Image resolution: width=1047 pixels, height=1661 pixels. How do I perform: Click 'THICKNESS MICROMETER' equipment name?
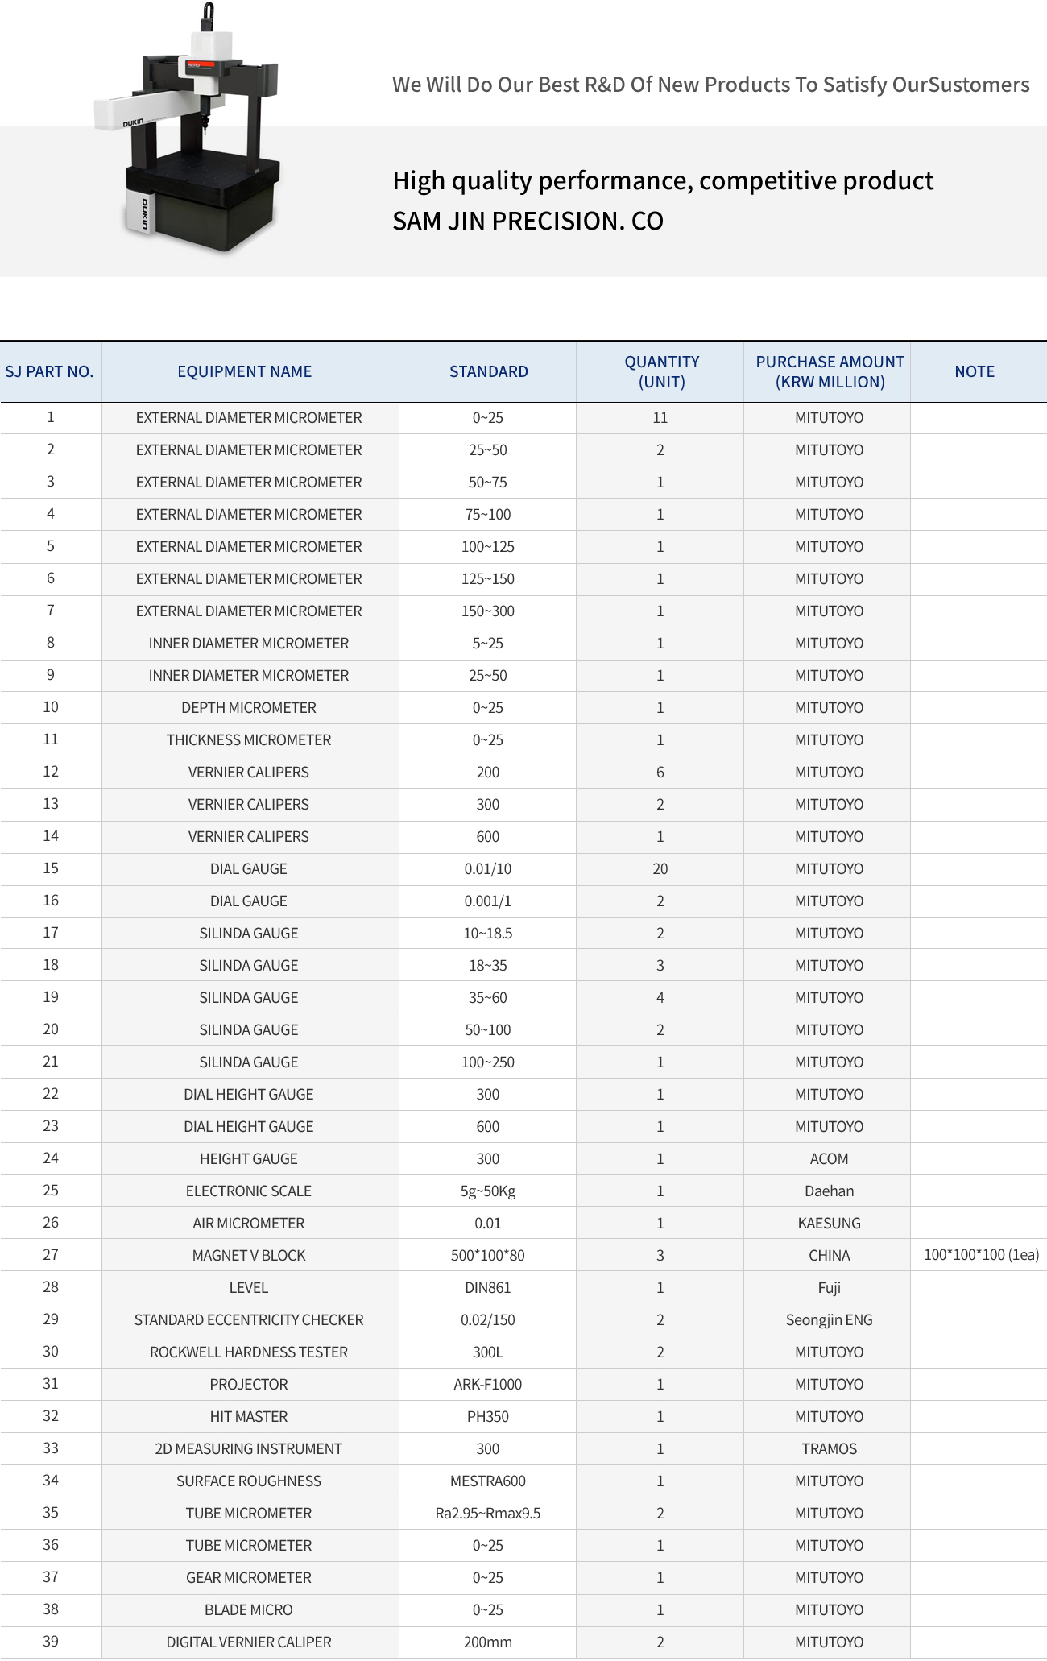pyautogui.click(x=249, y=739)
